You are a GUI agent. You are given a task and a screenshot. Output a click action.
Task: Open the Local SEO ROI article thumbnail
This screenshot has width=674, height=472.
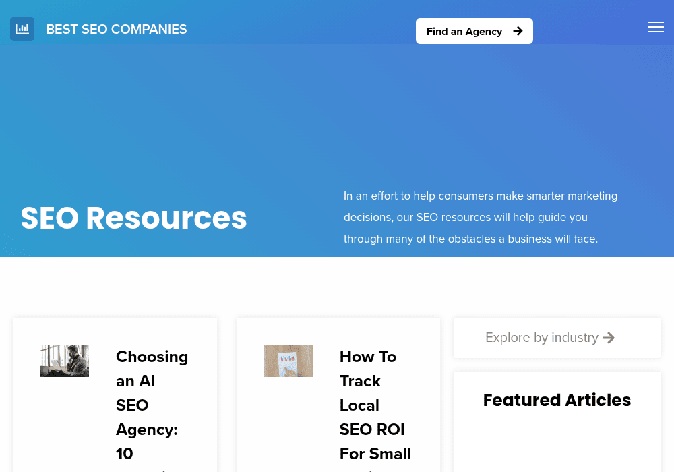pos(288,361)
